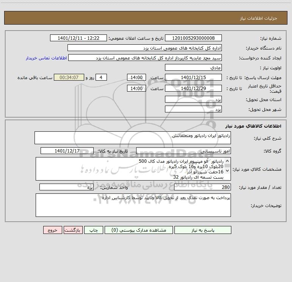The width and height of the screenshot is (292, 282).
Task: Click the پاسخ به نیاز button
Action: [203, 230]
